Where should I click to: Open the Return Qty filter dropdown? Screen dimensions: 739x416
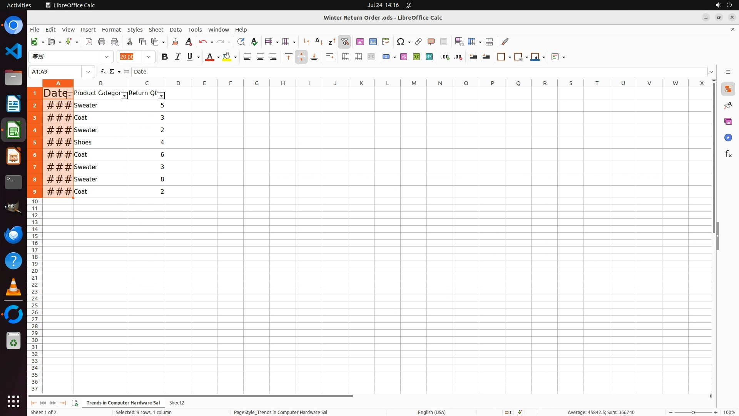161,95
